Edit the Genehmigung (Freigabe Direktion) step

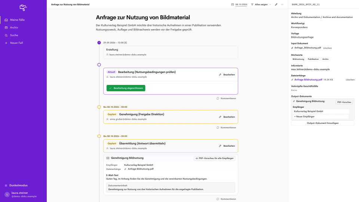click(x=227, y=117)
